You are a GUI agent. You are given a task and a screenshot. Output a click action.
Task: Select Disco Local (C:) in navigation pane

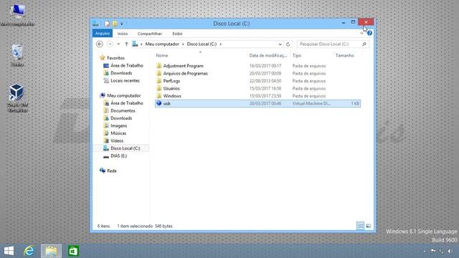pos(126,148)
